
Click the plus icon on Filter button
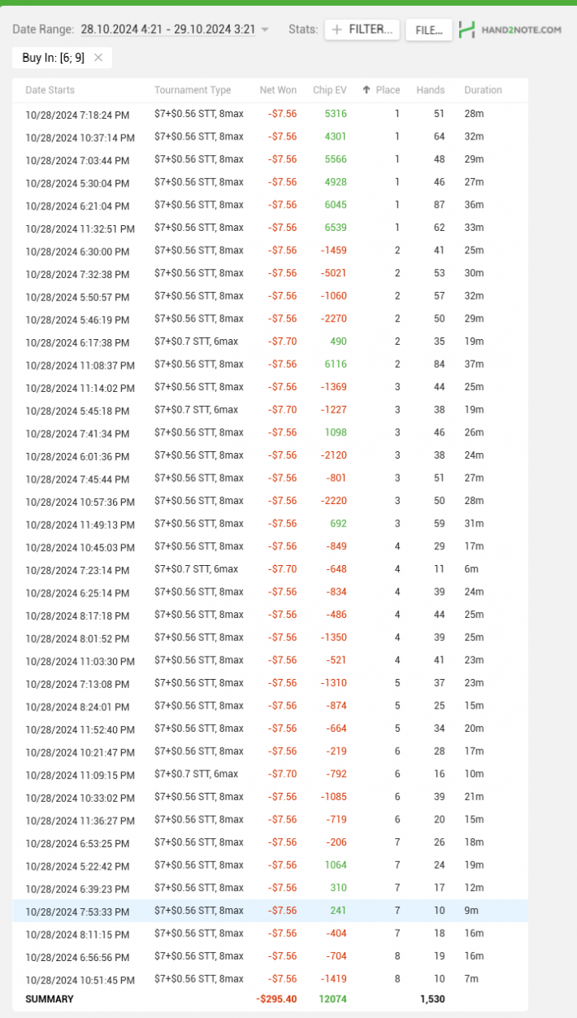coord(336,30)
